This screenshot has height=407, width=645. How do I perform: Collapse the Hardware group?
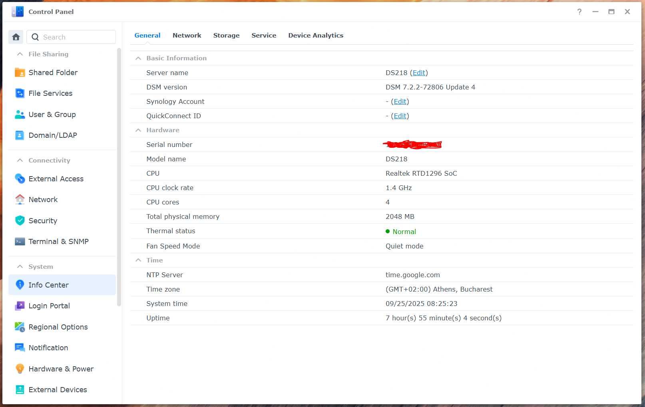(138, 130)
